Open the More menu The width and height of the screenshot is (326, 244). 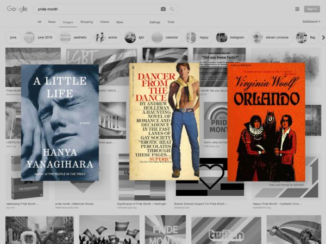click(x=120, y=22)
